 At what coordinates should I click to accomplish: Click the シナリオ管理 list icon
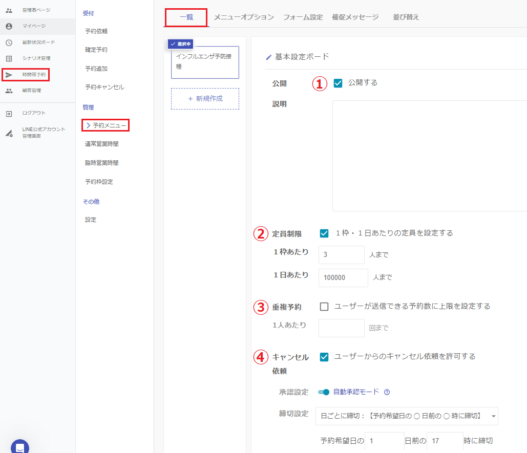click(9, 58)
